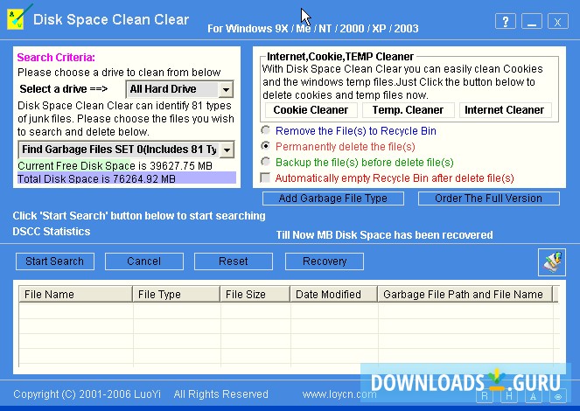
Task: Click the small 'H' button in footer
Action: coord(509,396)
